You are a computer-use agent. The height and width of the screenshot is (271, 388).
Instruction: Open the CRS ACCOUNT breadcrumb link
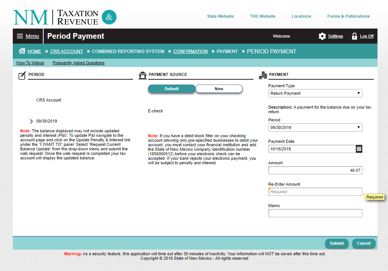tap(67, 51)
